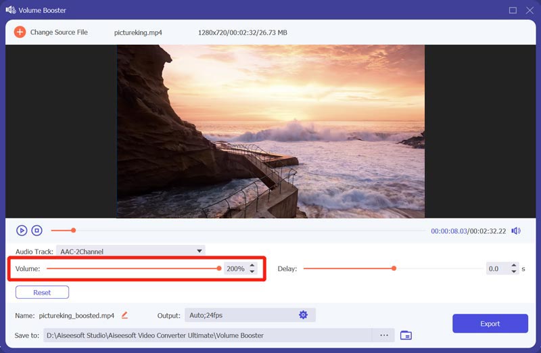Increase the delay value with up arrow
541x353 pixels.
513,266
